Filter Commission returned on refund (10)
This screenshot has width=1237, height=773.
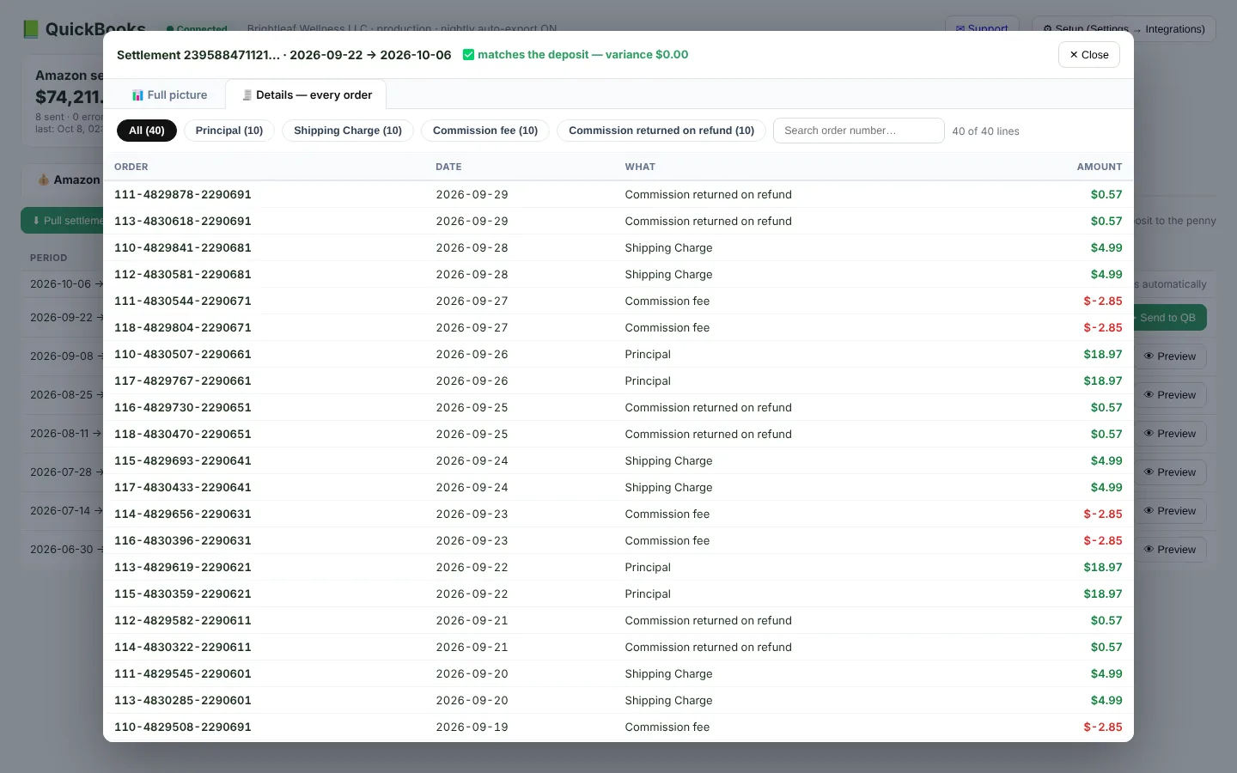[661, 131]
